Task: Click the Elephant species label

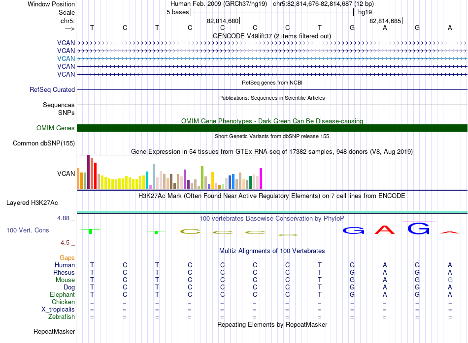Action: [63, 294]
